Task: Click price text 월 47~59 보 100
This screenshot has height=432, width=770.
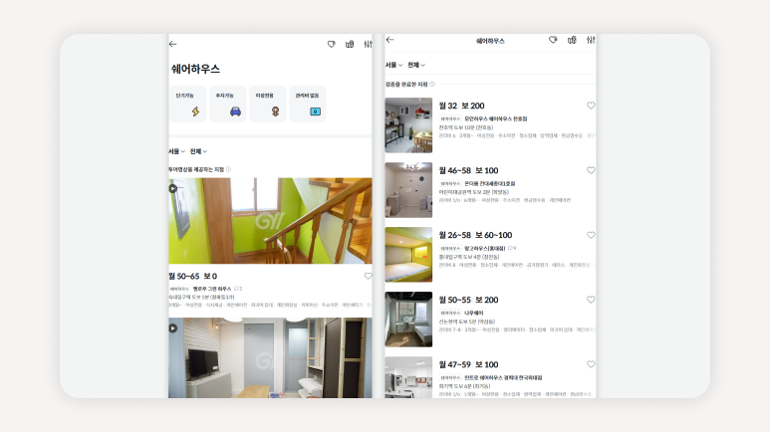Action: pyautogui.click(x=468, y=364)
